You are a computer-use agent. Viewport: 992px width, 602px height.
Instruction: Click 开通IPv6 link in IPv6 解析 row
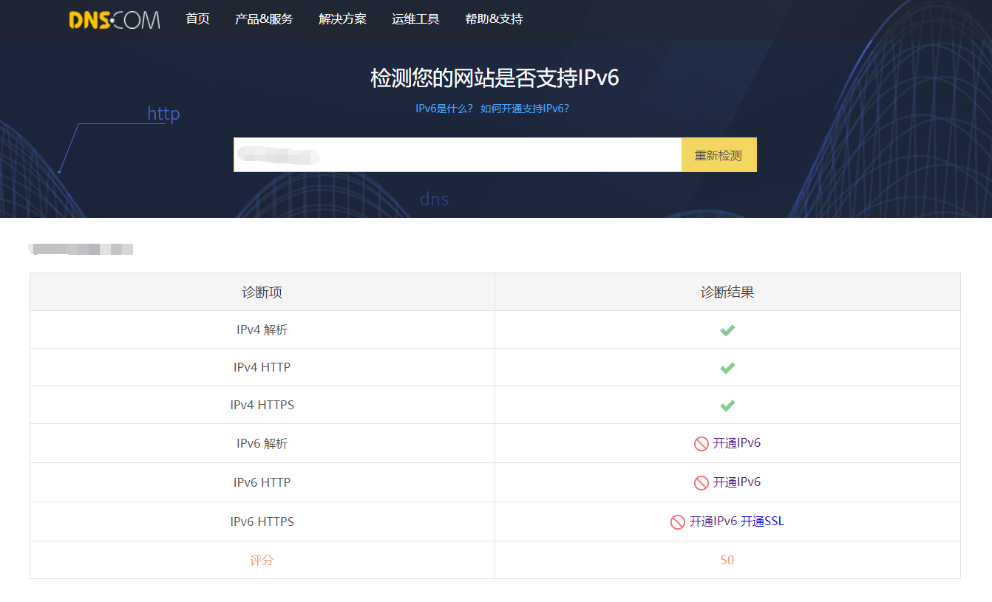736,443
